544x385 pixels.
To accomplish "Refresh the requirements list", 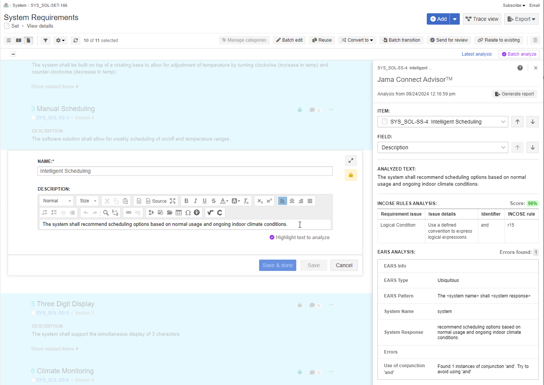I will tap(75, 40).
